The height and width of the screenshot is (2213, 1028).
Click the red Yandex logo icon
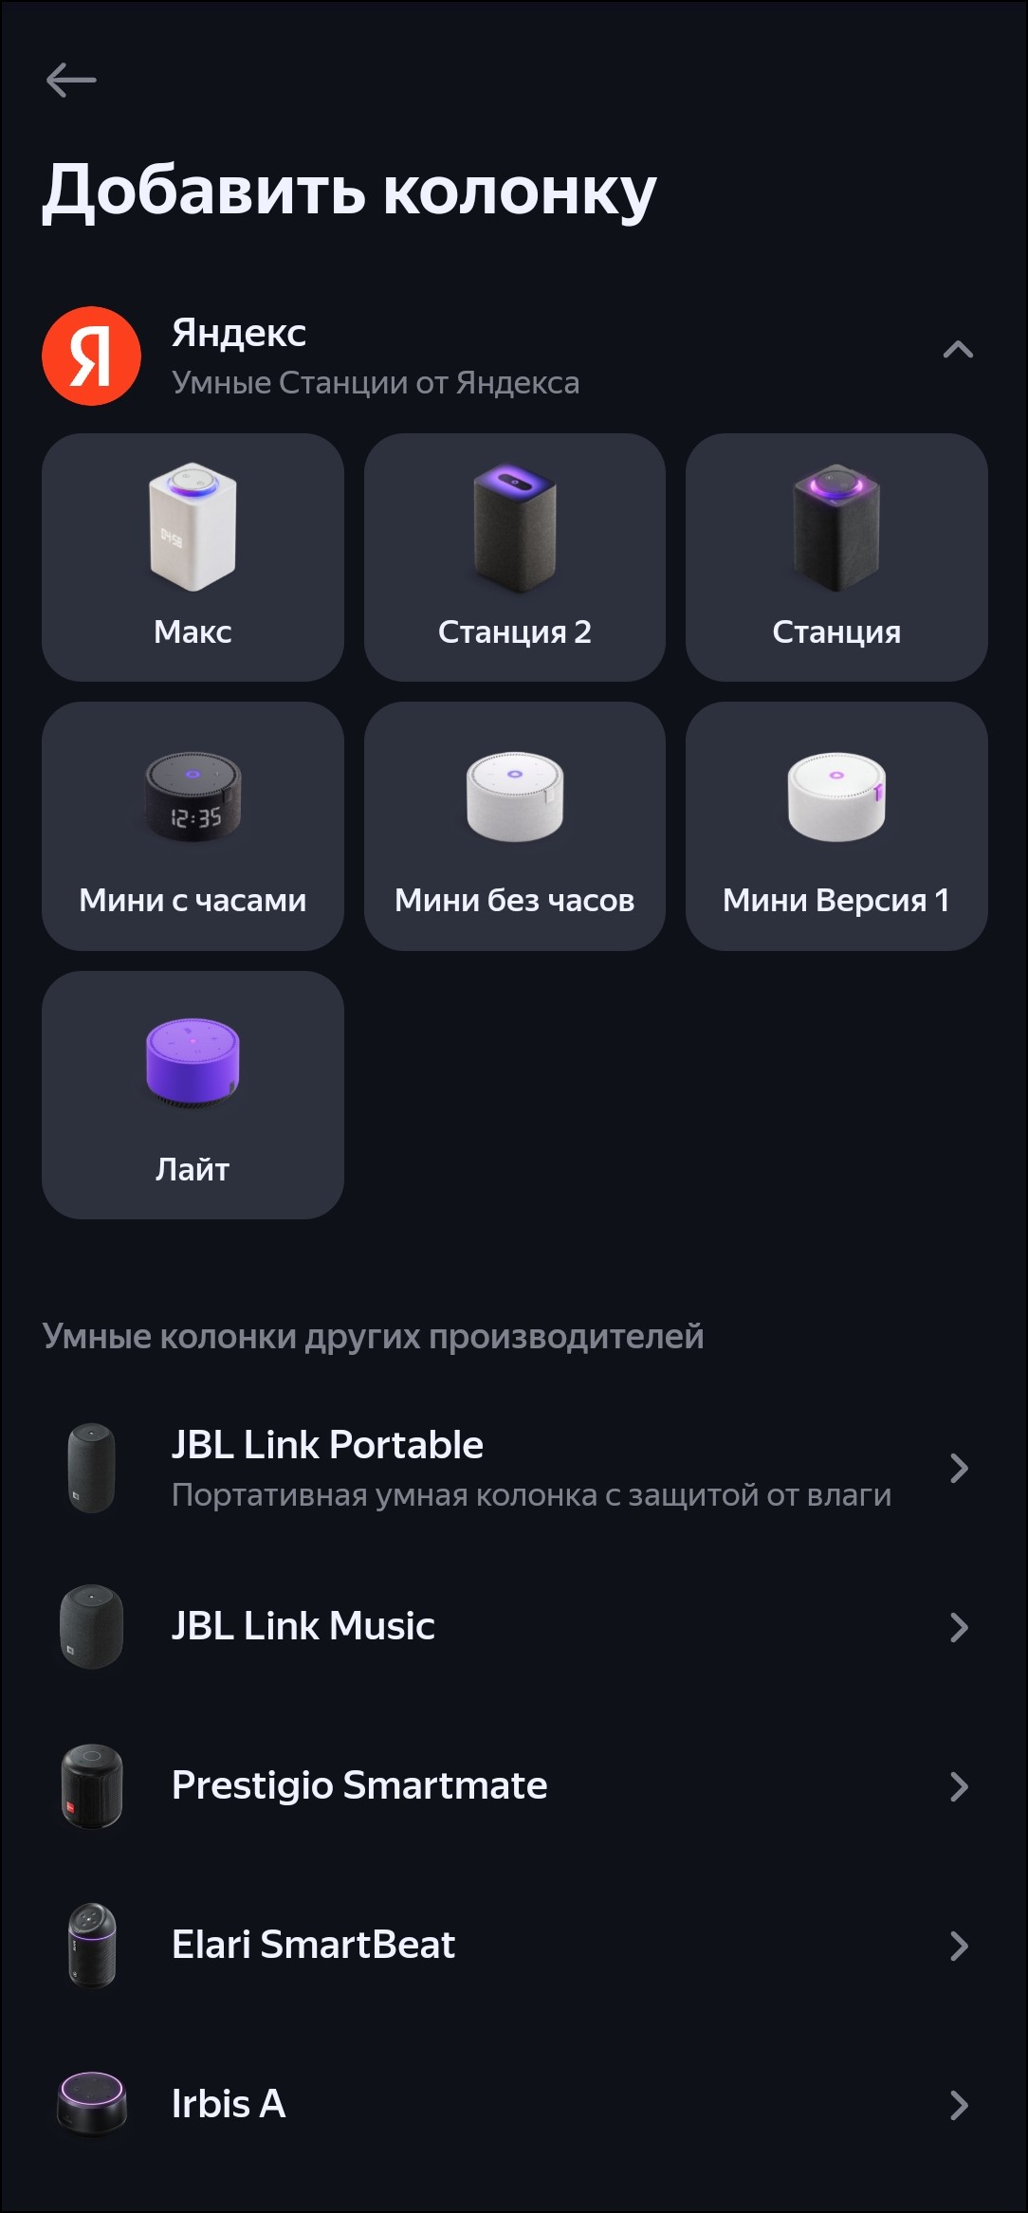pyautogui.click(x=91, y=356)
